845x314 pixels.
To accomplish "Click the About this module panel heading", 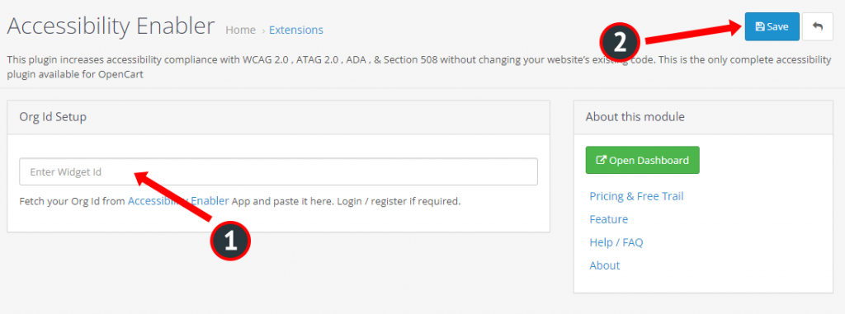I will coord(635,116).
